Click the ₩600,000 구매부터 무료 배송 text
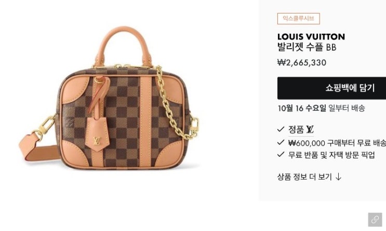This screenshot has height=231, width=386. point(337,143)
